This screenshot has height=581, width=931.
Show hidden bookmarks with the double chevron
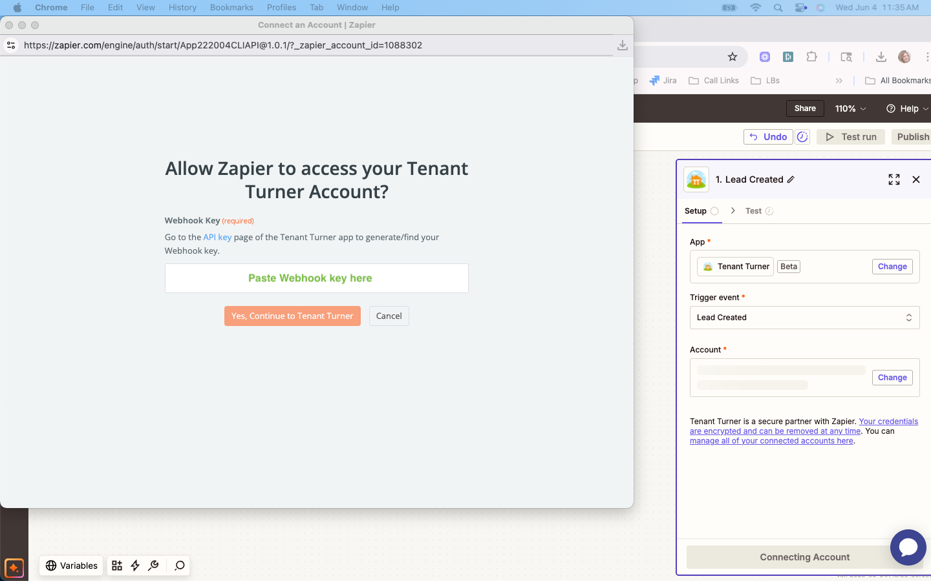[x=839, y=81]
